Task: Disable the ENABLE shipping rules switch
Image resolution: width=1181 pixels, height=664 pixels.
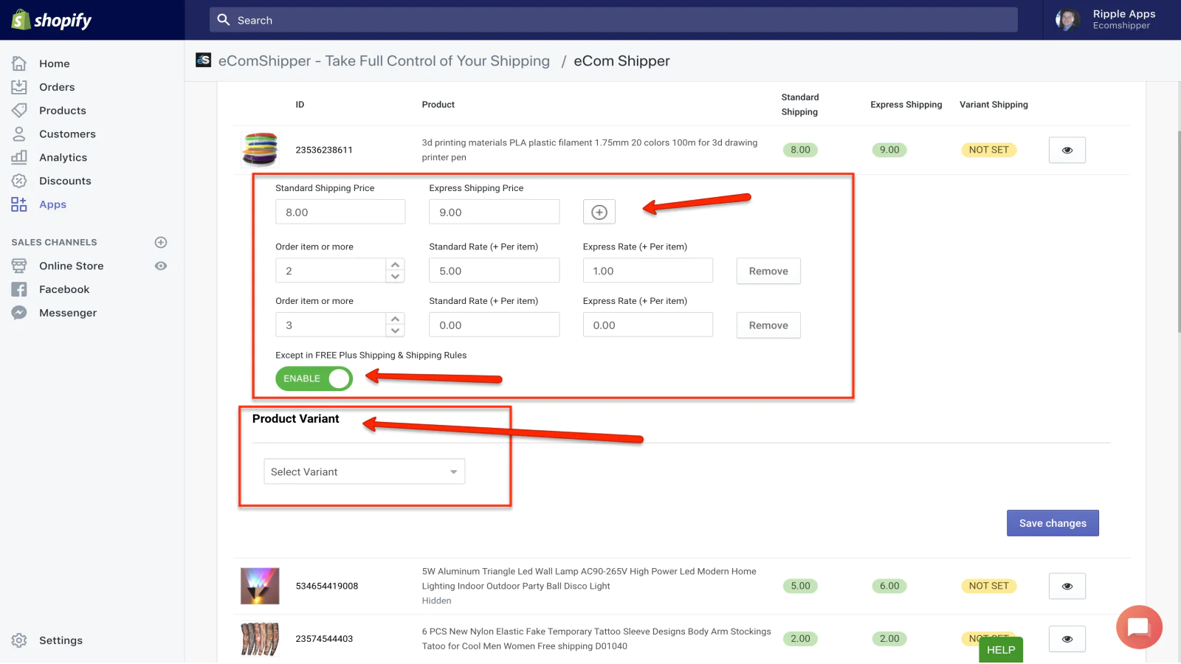Action: coord(314,378)
